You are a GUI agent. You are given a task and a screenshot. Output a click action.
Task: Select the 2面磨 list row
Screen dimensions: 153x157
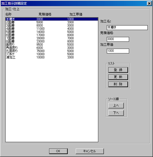[x=52, y=22]
